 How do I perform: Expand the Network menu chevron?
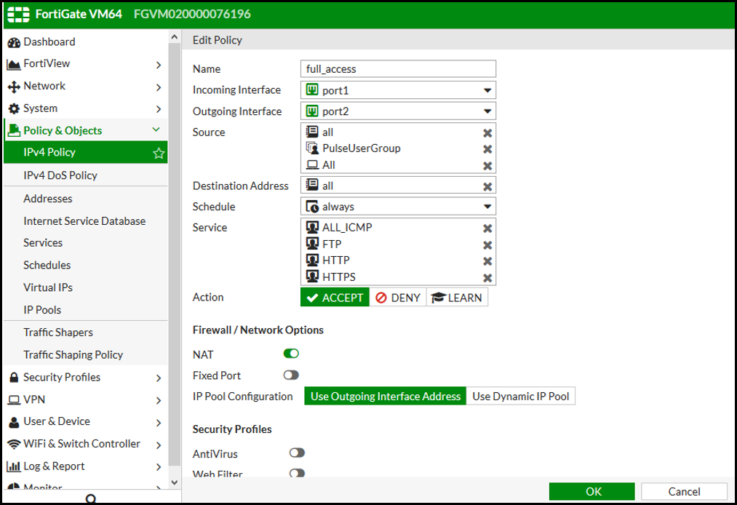[x=159, y=87]
